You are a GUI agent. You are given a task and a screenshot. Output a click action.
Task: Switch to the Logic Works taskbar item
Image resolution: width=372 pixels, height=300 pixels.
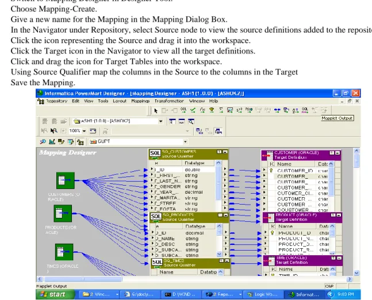pyautogui.click(x=263, y=295)
